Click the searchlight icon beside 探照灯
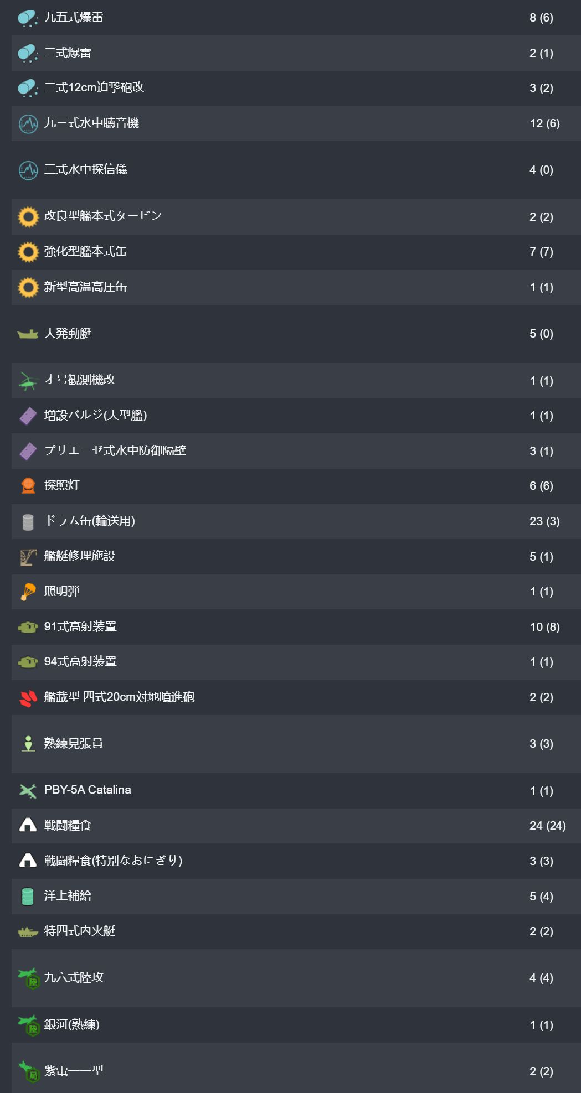This screenshot has height=1093, width=581. pos(28,486)
